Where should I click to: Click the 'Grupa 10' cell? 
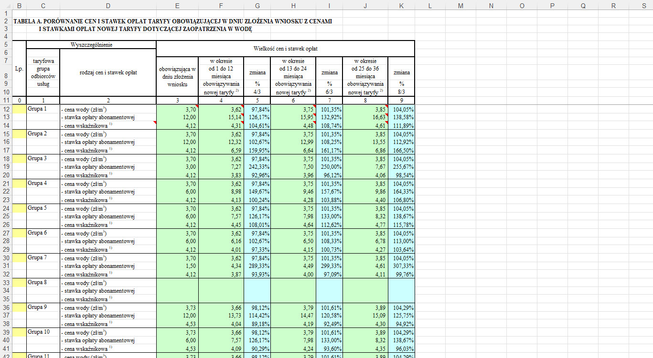coord(43,332)
